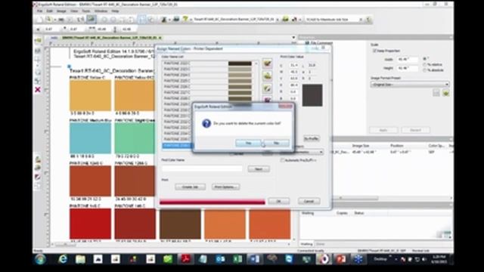484x272 pixels.
Task: Open the Maximum Job Size dropdown
Action: 360,20
